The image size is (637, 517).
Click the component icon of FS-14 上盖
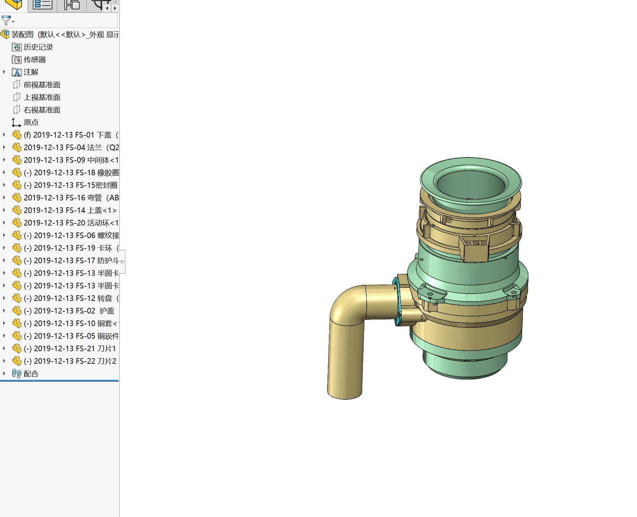coord(17,210)
